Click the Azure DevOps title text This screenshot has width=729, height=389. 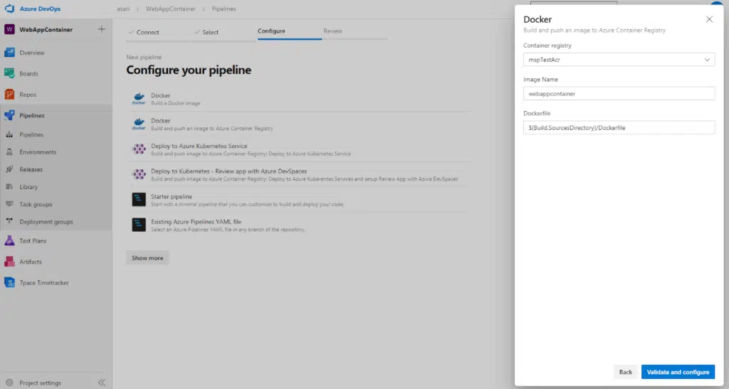point(40,9)
